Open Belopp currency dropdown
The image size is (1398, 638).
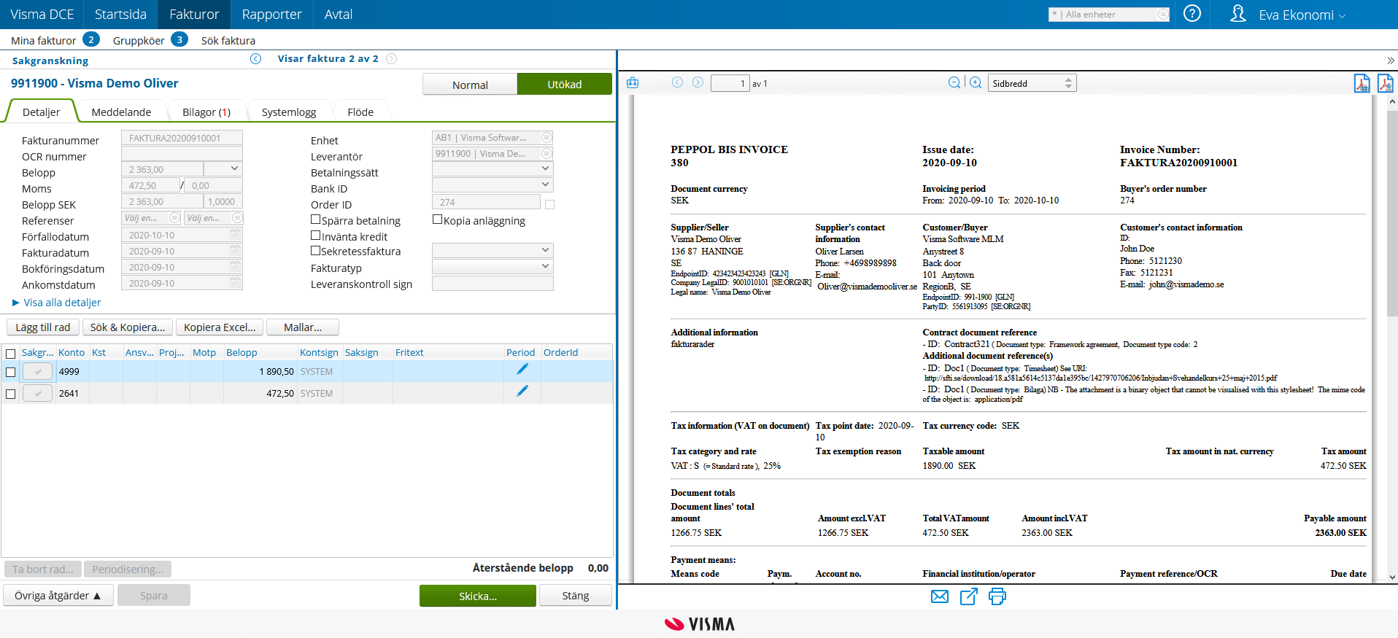[x=223, y=169]
